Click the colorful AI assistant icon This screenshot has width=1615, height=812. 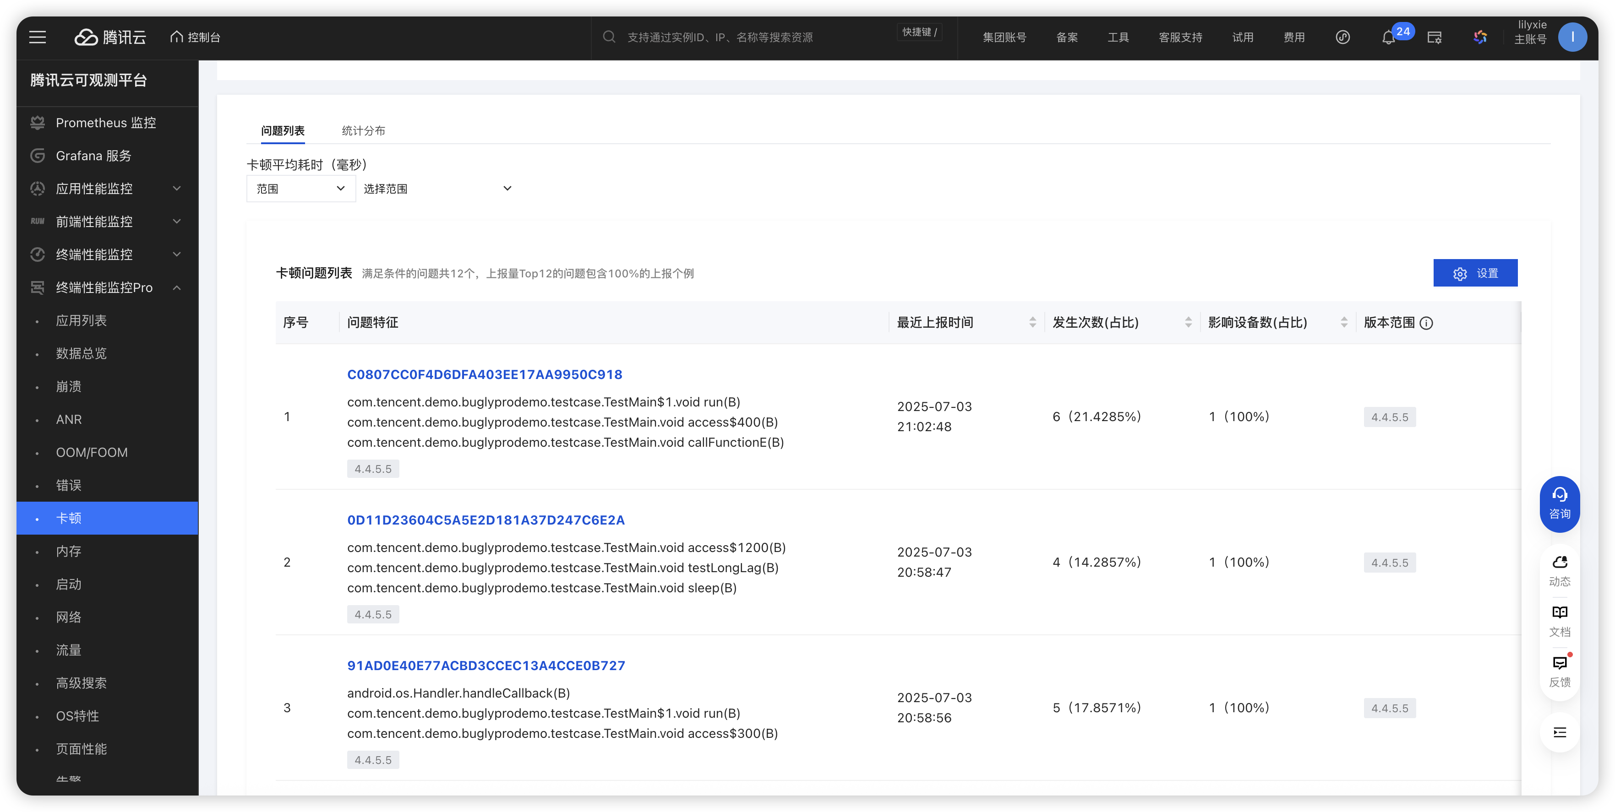pos(1481,38)
